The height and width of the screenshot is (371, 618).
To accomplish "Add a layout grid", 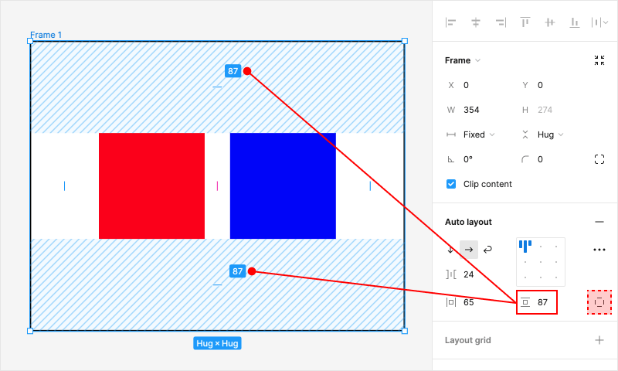I will tap(599, 340).
